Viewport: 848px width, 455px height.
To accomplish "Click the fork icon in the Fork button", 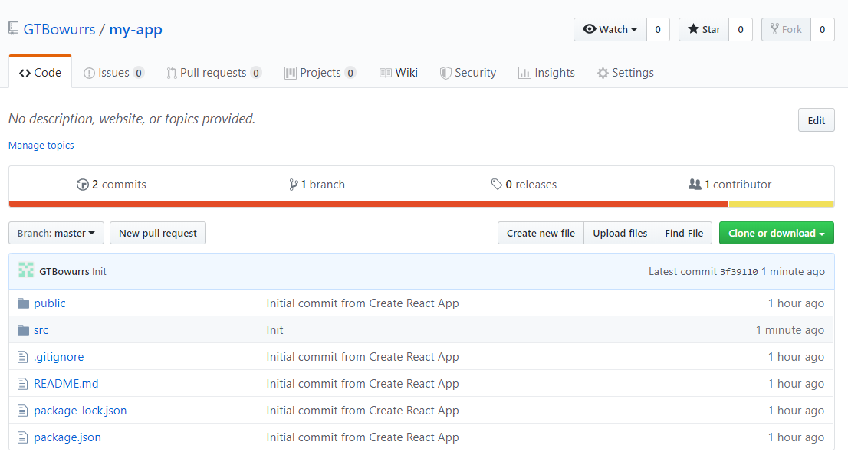I will click(x=775, y=29).
